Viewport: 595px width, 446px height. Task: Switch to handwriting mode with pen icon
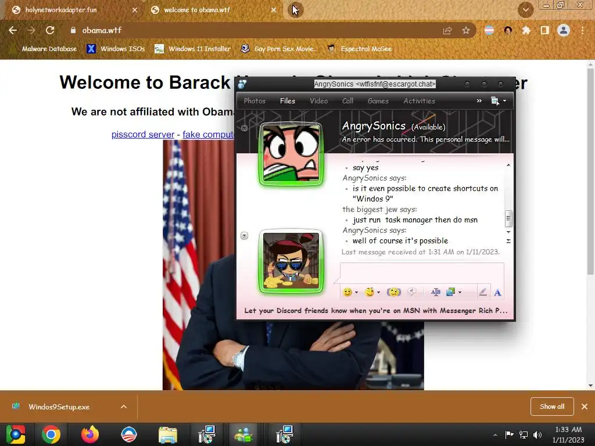click(483, 292)
